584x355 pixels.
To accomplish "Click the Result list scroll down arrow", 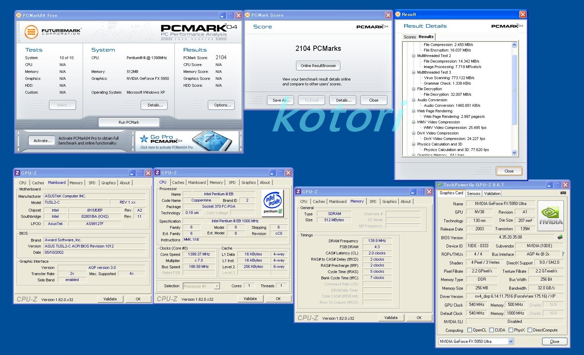I will coord(514,153).
